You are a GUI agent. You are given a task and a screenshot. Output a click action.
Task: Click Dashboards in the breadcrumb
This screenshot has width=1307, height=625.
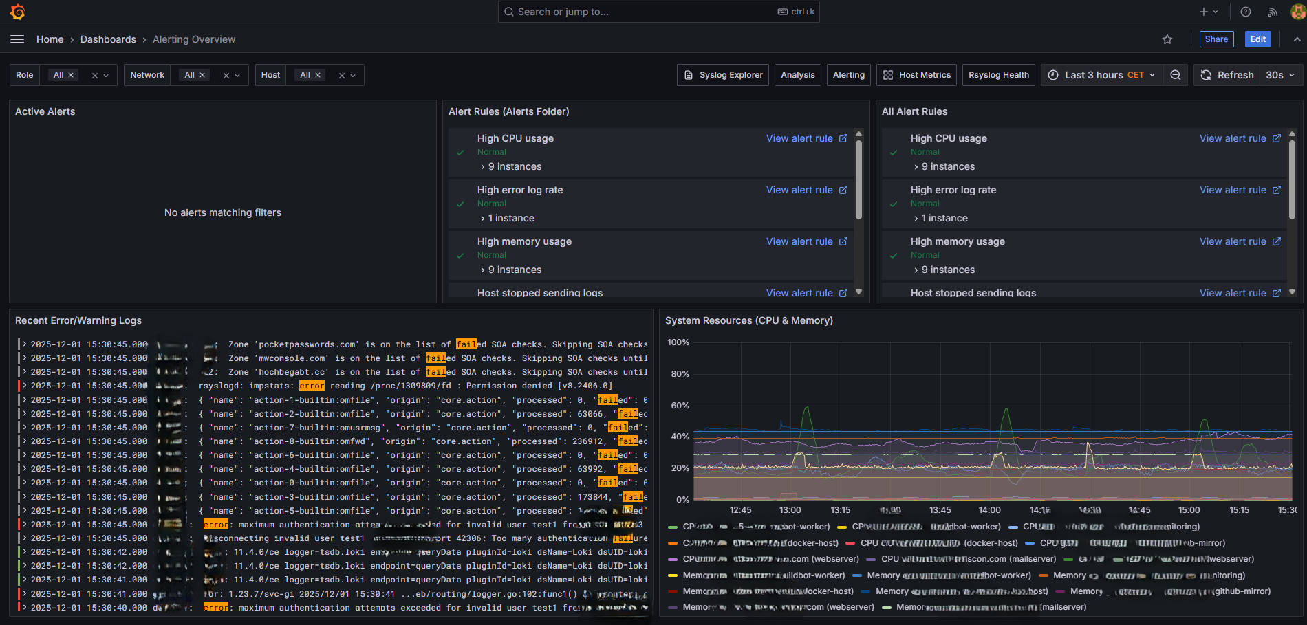[108, 39]
